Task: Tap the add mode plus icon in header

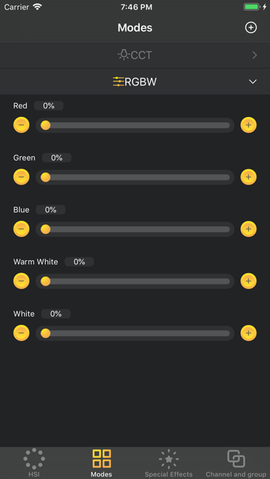Action: [x=251, y=28]
